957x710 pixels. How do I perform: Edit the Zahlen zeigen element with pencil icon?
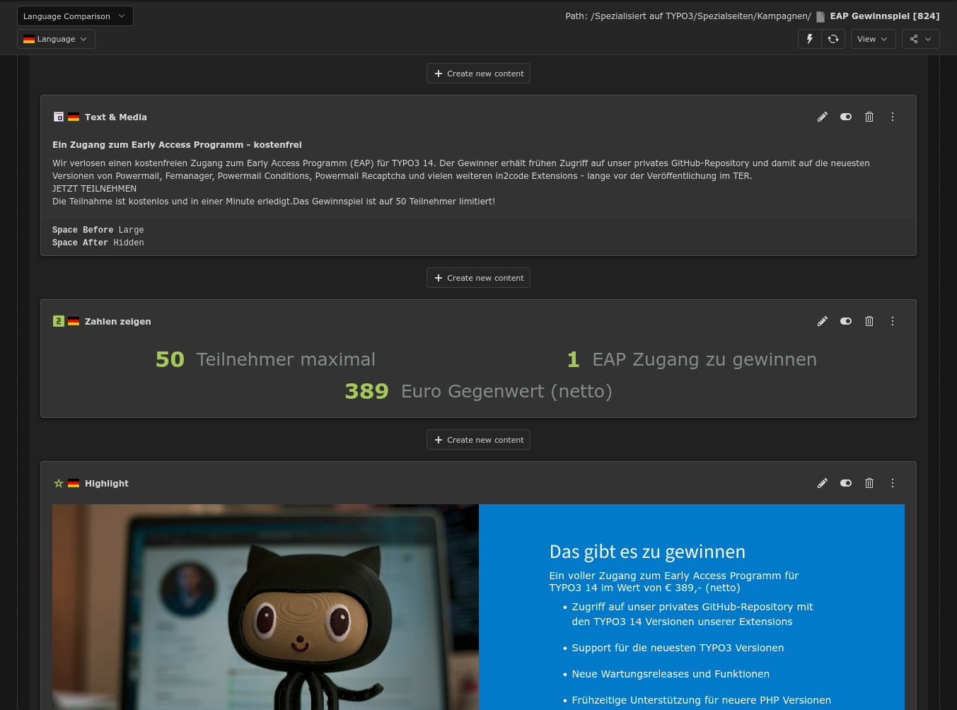[822, 321]
